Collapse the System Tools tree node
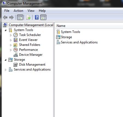 (6, 30)
